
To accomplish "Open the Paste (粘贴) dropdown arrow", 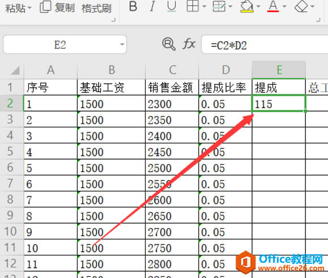I will click(29, 8).
